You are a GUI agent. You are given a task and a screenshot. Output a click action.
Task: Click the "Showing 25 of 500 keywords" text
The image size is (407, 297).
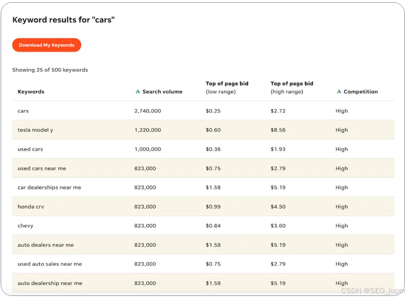(50, 70)
